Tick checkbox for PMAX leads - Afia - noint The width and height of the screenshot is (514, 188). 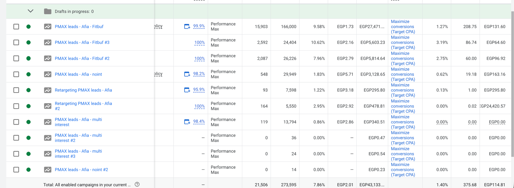pyautogui.click(x=16, y=74)
